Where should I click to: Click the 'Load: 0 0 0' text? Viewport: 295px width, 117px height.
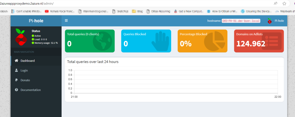[x=41, y=39]
